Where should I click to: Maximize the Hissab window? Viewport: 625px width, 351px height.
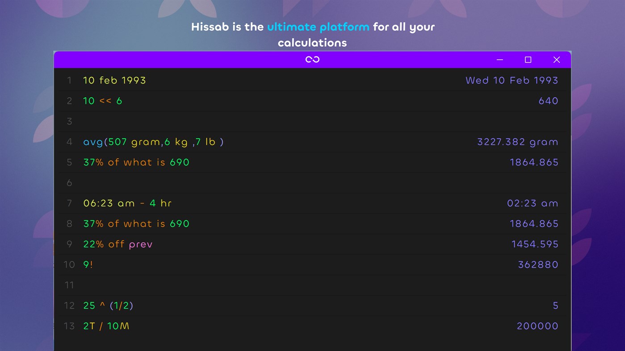(x=528, y=59)
